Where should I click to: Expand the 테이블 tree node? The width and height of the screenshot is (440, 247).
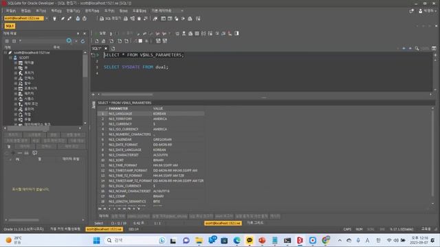(16, 62)
